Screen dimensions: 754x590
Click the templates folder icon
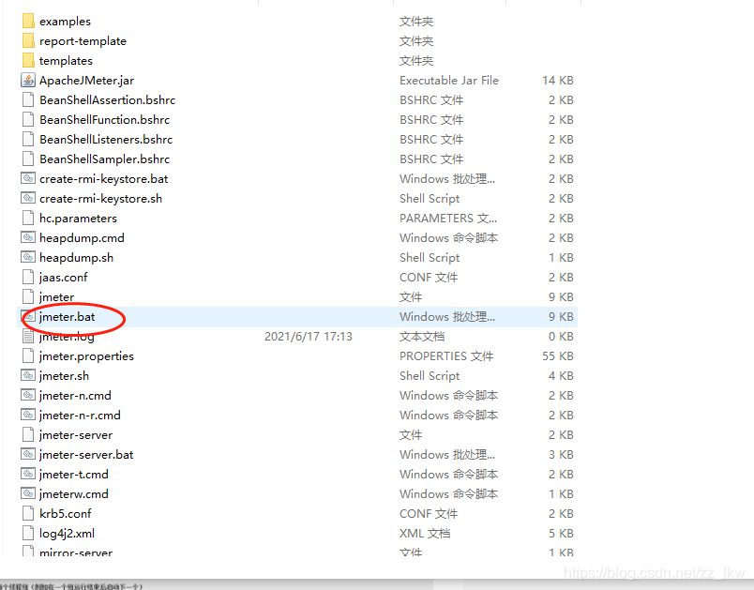click(x=28, y=61)
